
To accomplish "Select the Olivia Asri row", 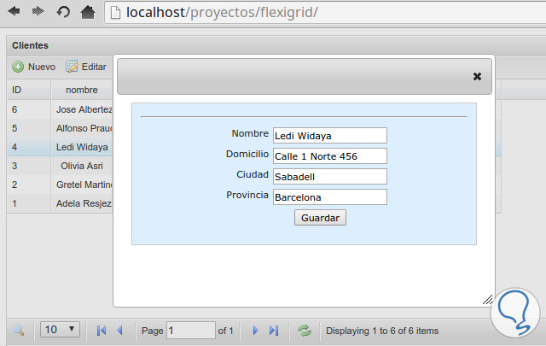I will coord(60,166).
